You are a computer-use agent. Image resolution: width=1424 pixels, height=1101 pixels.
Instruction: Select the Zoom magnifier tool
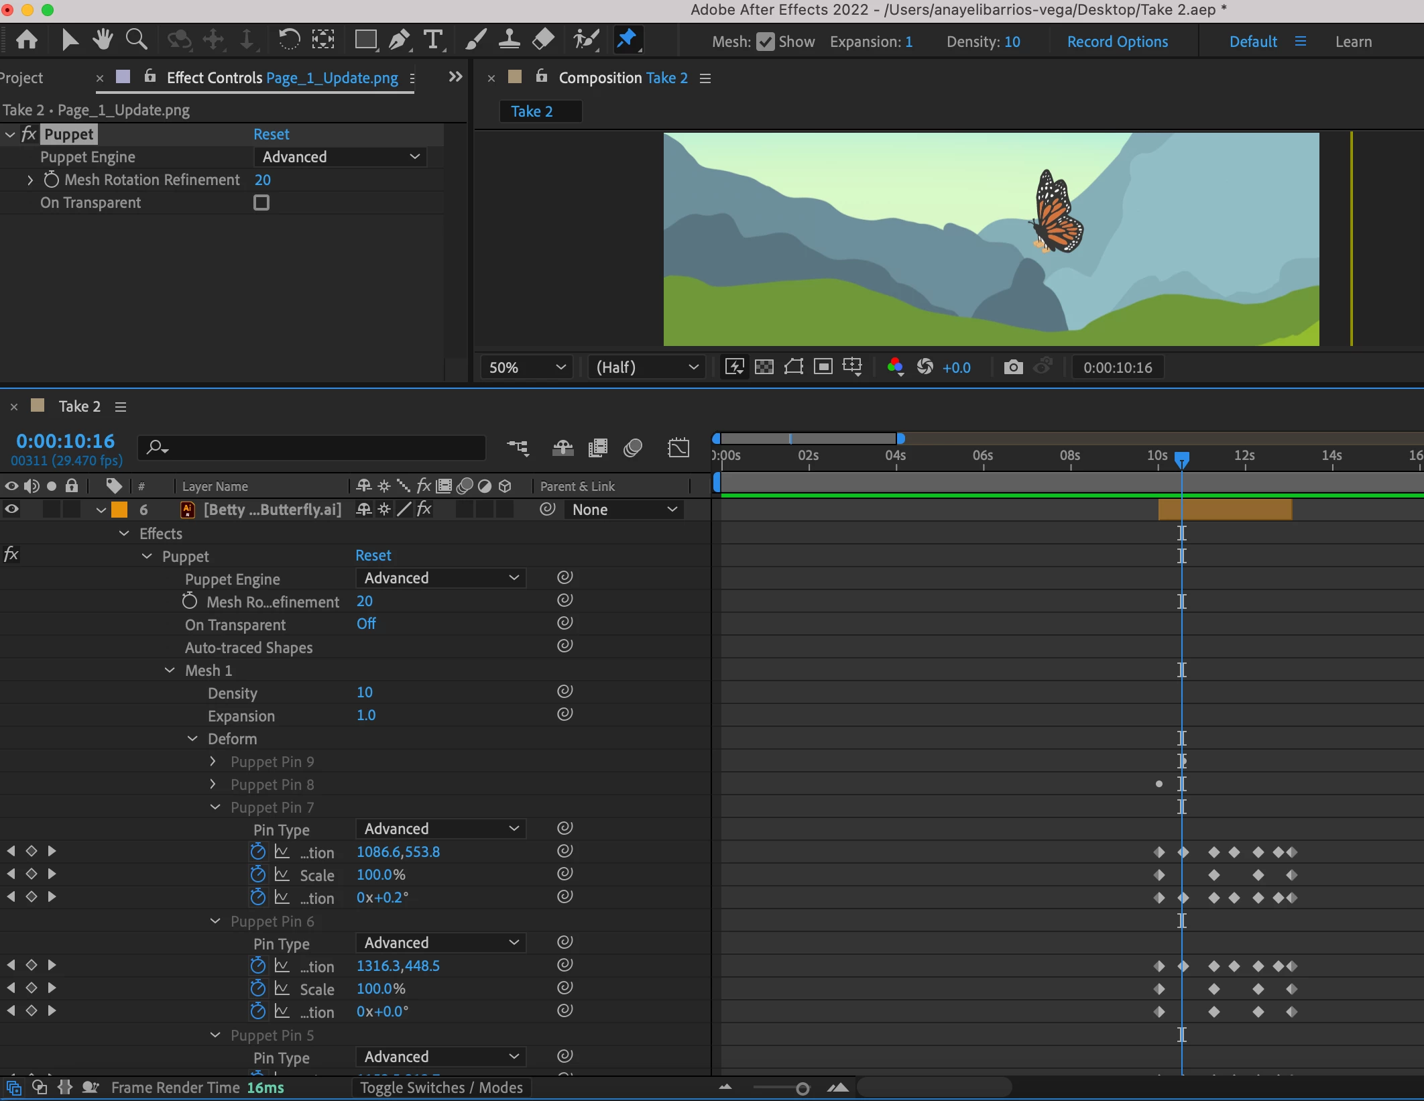coord(137,40)
